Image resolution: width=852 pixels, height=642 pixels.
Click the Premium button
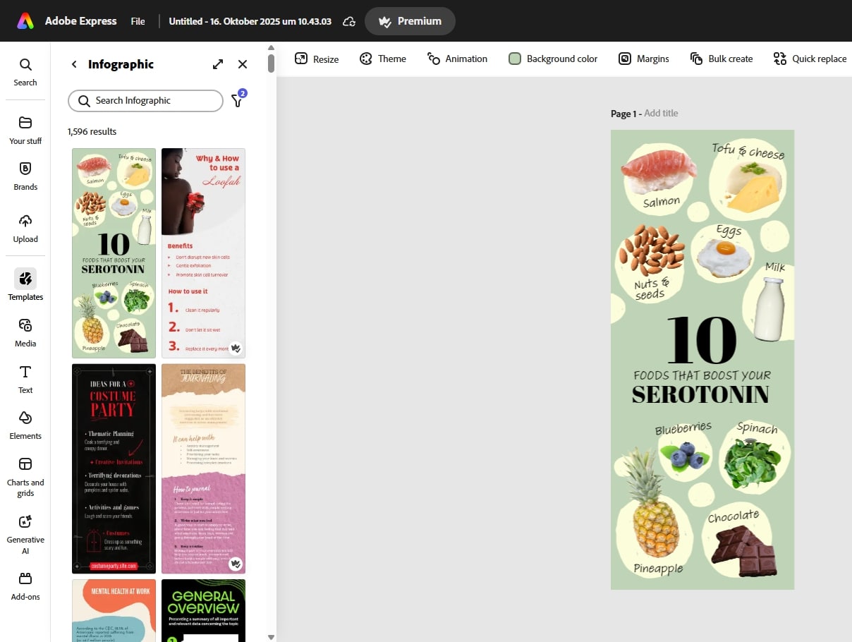click(x=410, y=21)
